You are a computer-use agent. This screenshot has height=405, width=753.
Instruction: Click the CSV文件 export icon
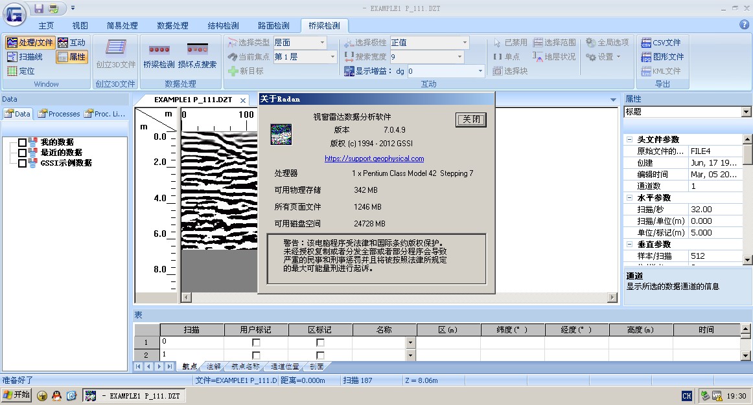[x=646, y=43]
